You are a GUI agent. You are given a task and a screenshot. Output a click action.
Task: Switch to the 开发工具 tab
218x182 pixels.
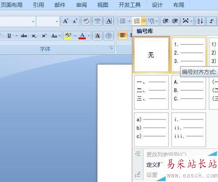[129, 5]
